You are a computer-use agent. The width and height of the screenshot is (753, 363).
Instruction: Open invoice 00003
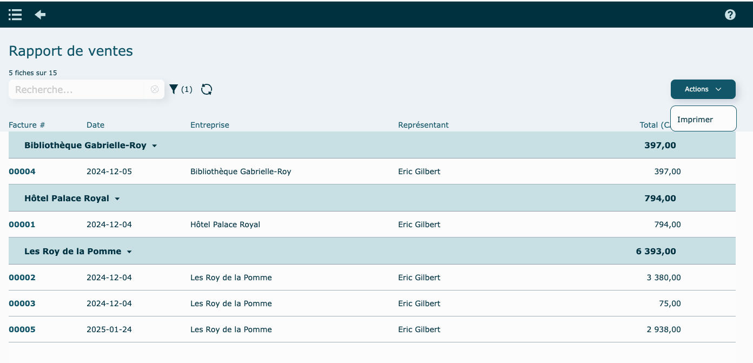(22, 303)
